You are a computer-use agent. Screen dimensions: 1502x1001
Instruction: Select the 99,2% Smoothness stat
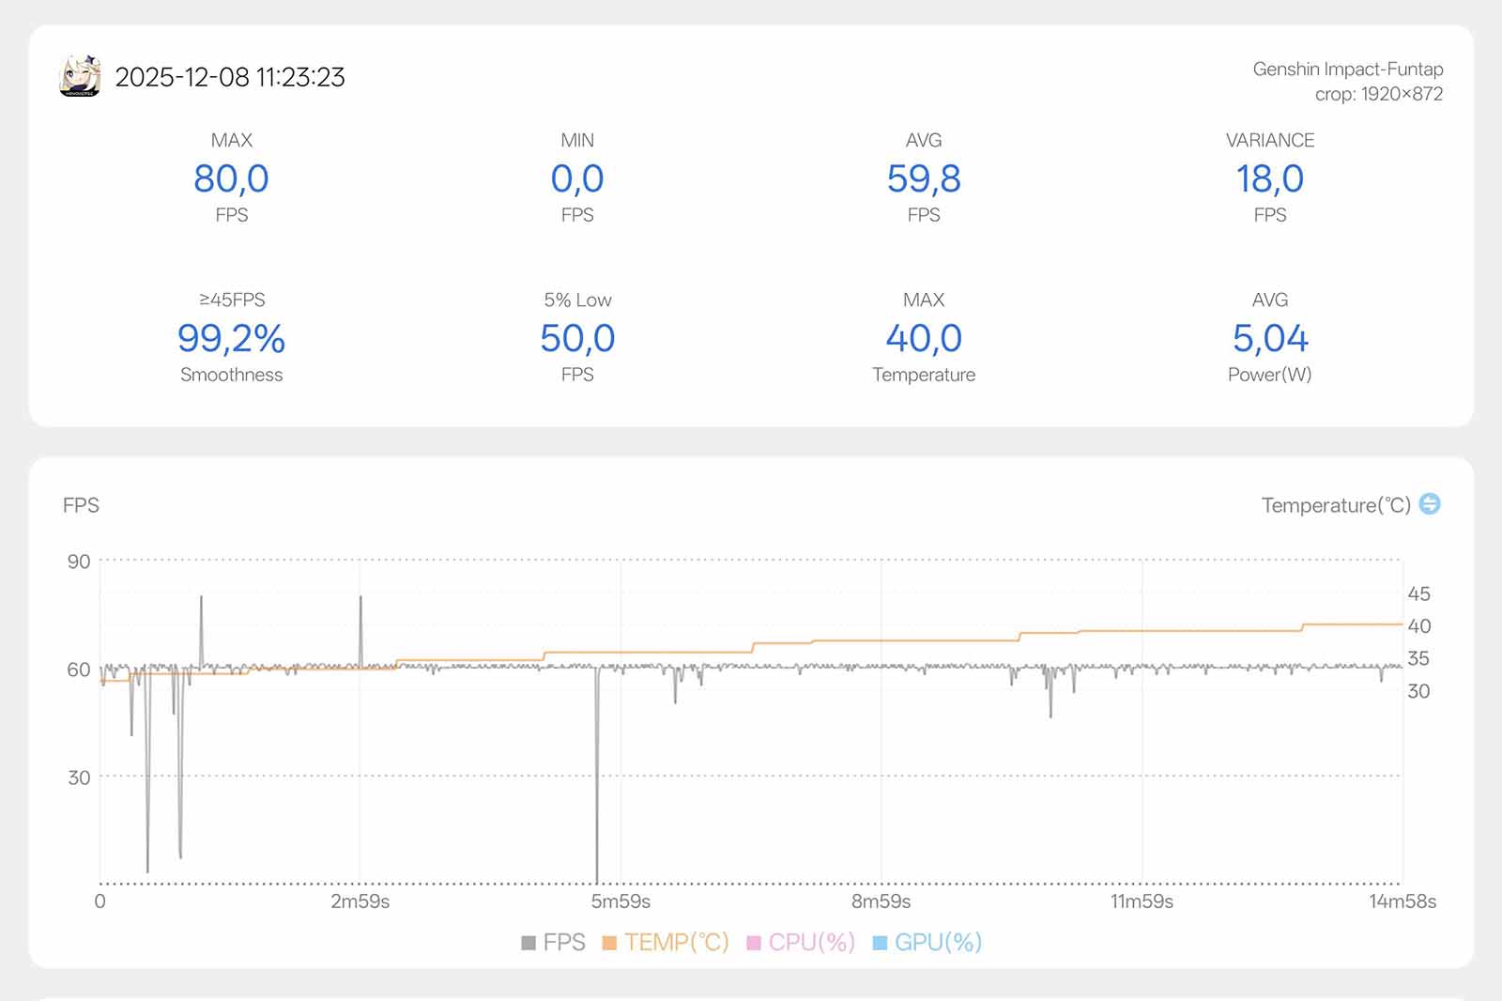231,338
